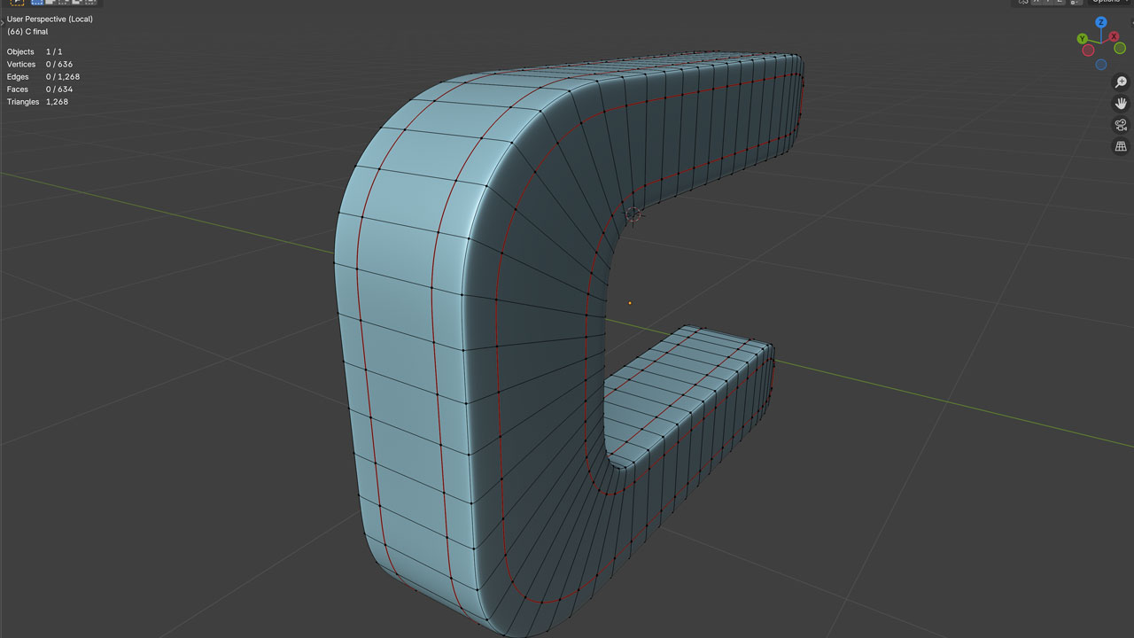Image resolution: width=1134 pixels, height=638 pixels.
Task: Click the zoom magnifier viewport button
Action: 1121,82
